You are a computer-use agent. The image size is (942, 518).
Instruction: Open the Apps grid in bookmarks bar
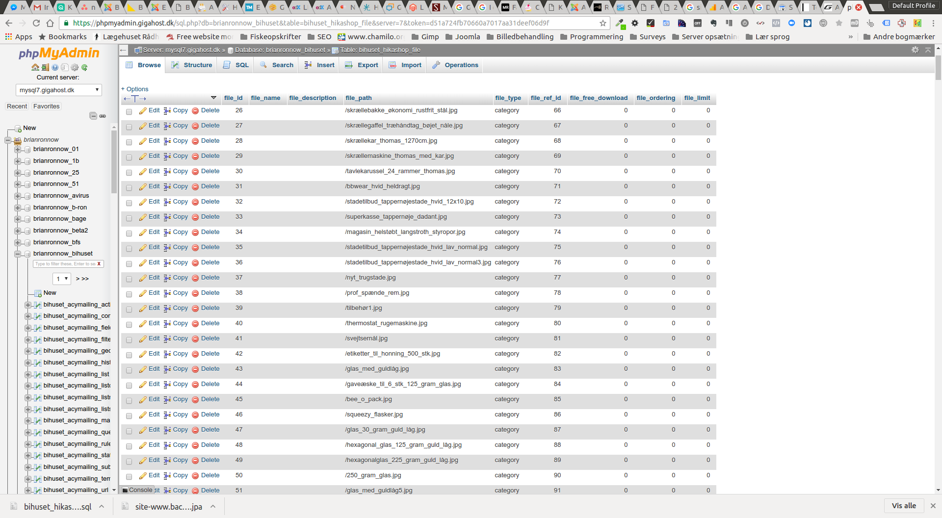point(18,37)
